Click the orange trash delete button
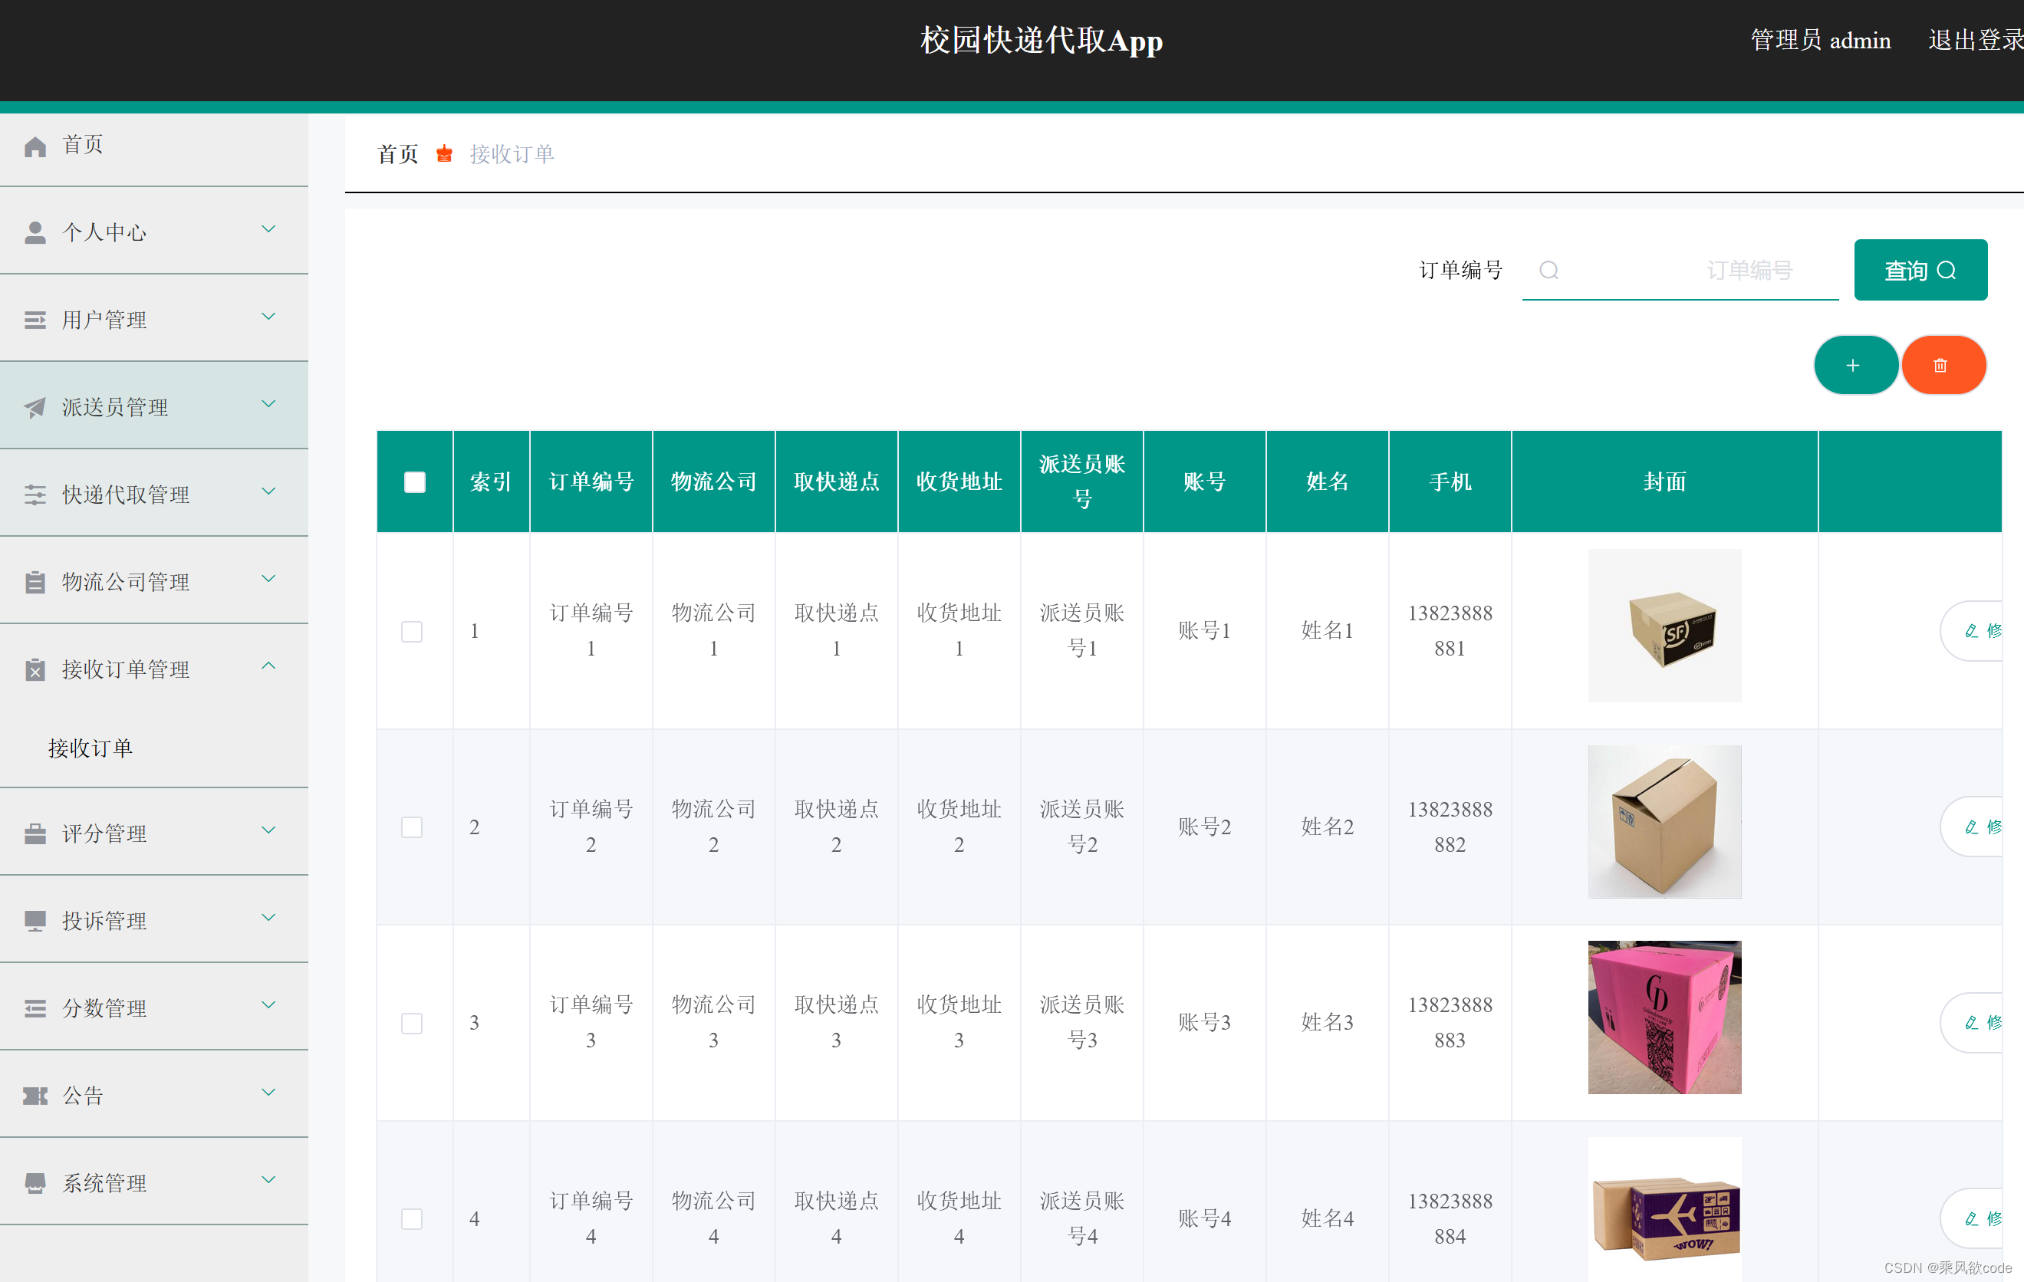The height and width of the screenshot is (1282, 2024). click(1942, 366)
